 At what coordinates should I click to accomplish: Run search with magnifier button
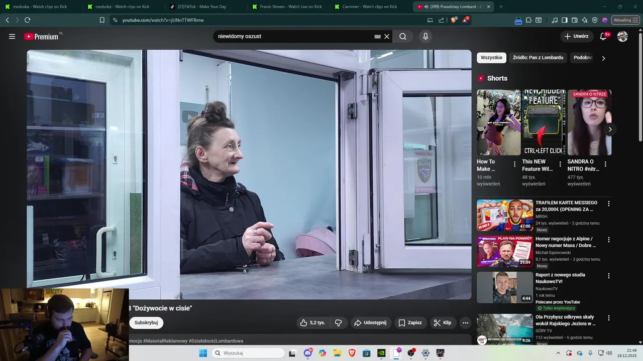pos(403,37)
